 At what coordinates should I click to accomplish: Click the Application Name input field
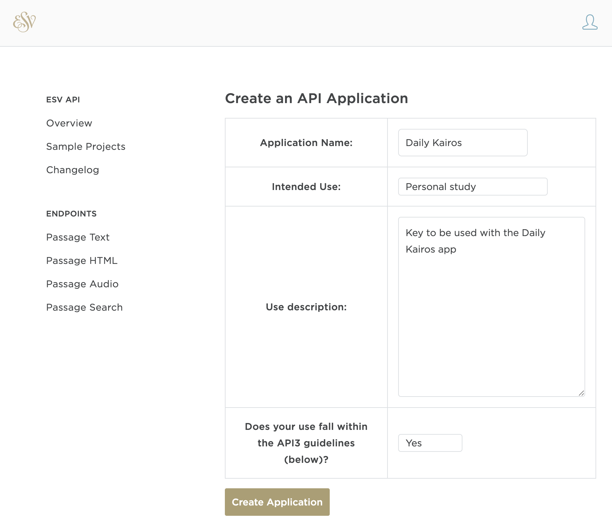point(463,143)
